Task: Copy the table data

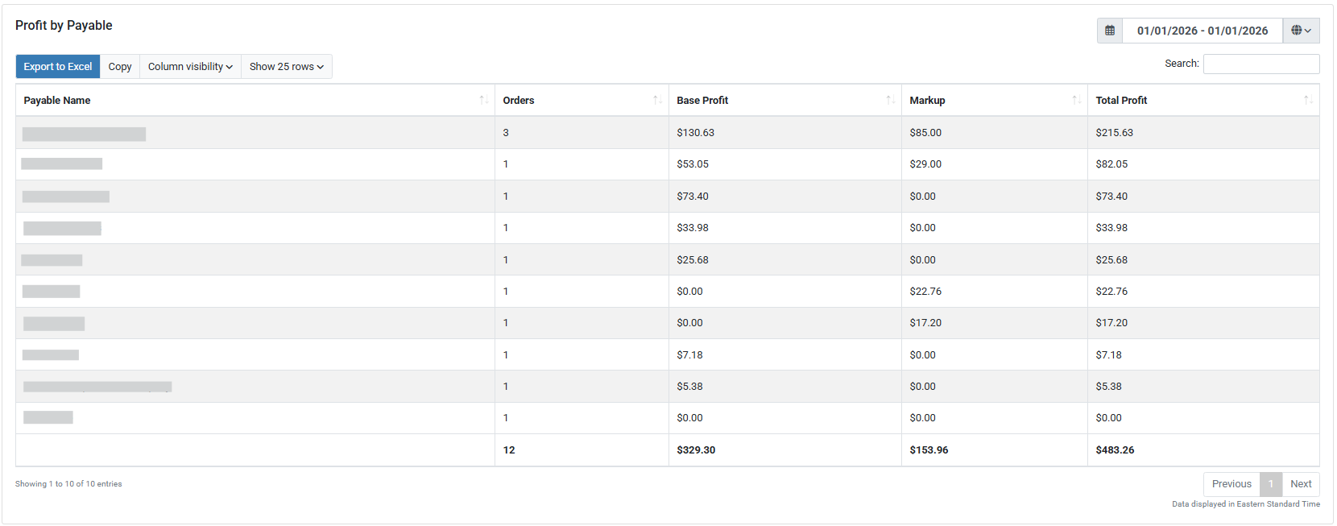Action: pyautogui.click(x=120, y=67)
